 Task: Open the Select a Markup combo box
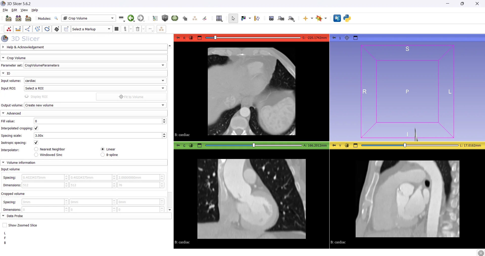pyautogui.click(x=91, y=29)
